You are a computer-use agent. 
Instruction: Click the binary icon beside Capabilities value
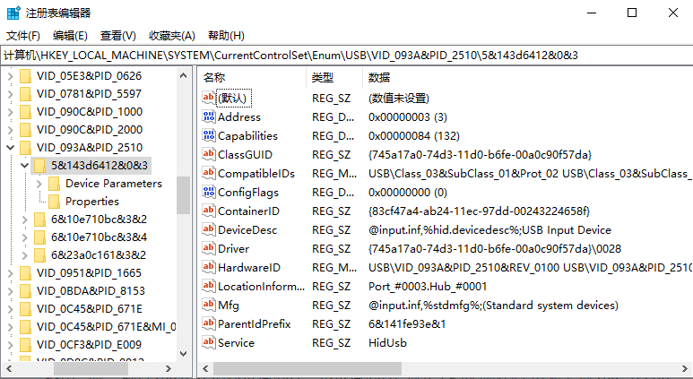(209, 135)
